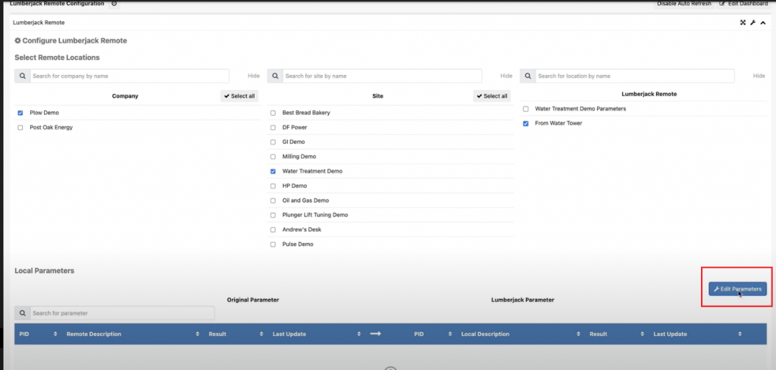Check the Pulse Demo site checkbox
Screen dimensions: 776x370
click(x=273, y=244)
